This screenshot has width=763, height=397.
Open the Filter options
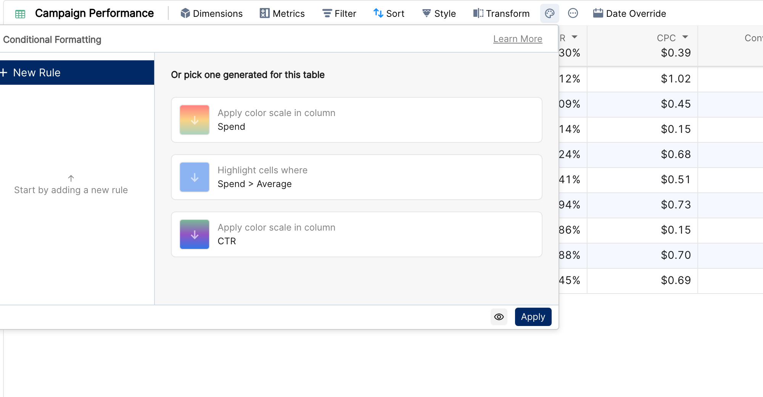point(339,13)
